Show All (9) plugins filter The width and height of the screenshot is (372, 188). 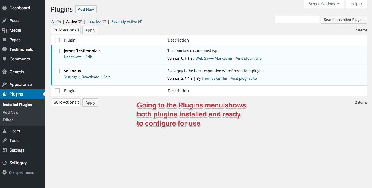[x=56, y=21]
